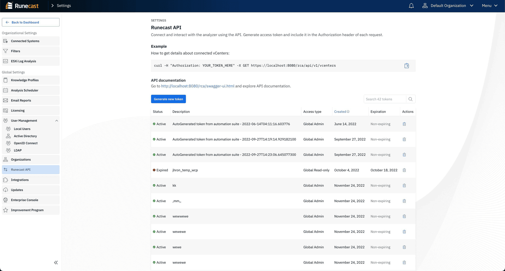Open Enterprise Console page
This screenshot has width=505, height=271.
click(31, 200)
